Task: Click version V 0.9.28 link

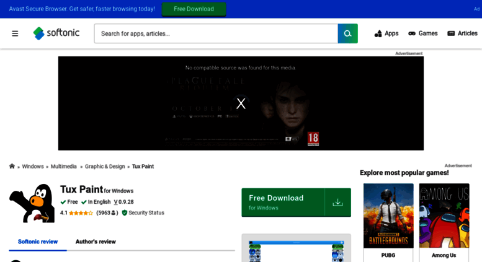Action: point(123,202)
